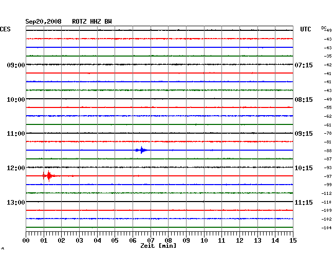
Task: Select the 08:15 UTC time label
Action: pos(304,100)
